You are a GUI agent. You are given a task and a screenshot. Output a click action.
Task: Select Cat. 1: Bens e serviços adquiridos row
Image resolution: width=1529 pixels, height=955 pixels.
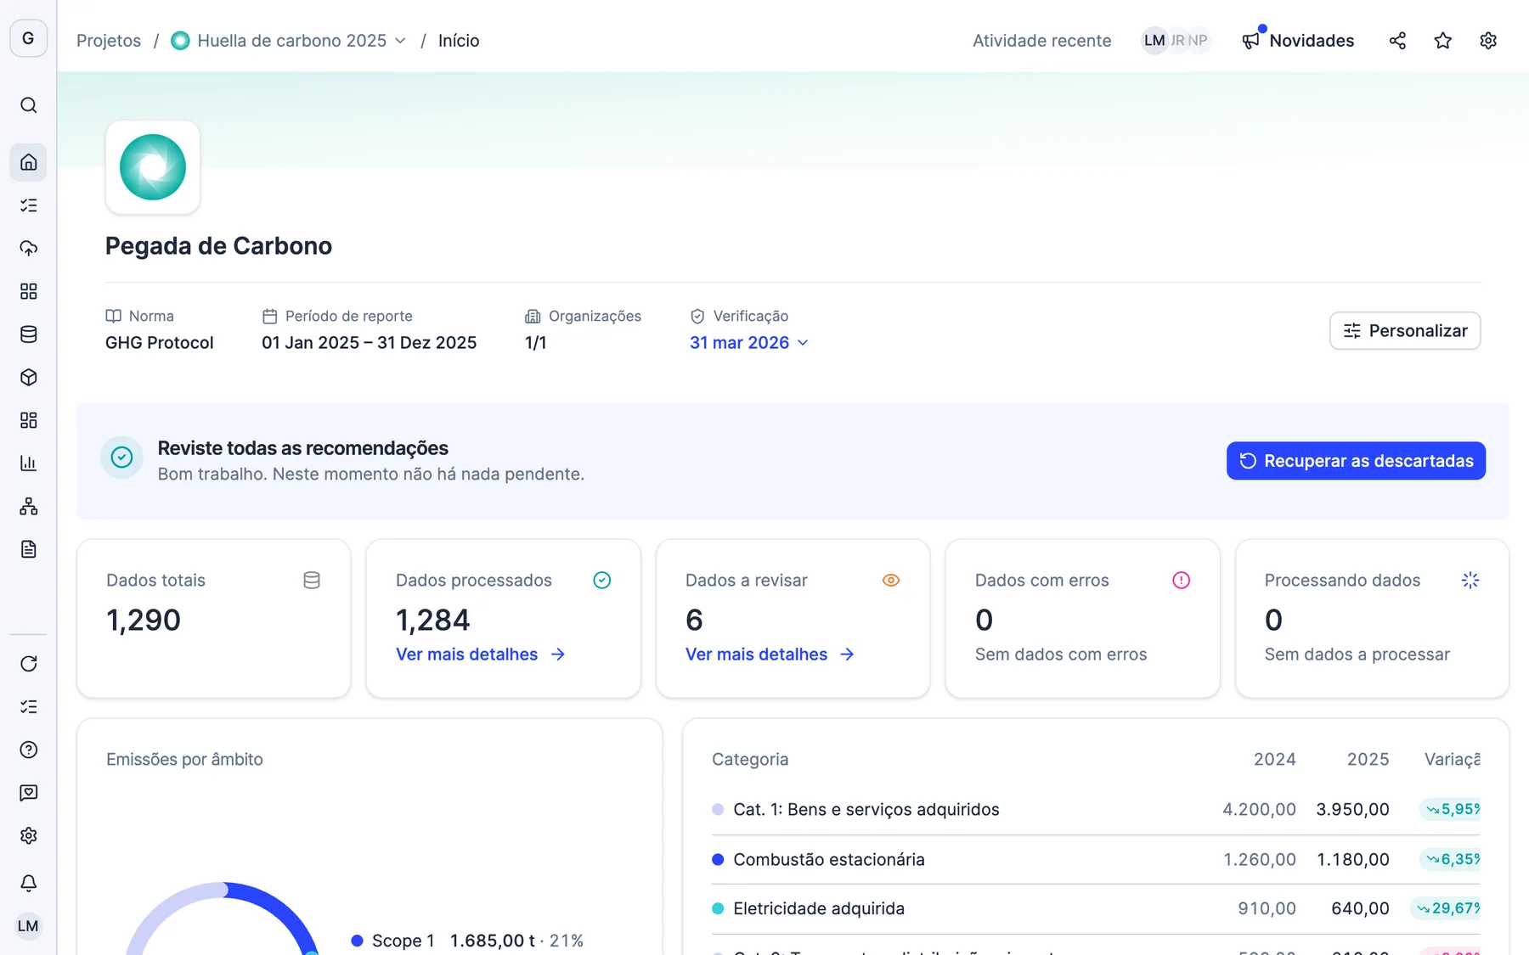(x=1096, y=810)
